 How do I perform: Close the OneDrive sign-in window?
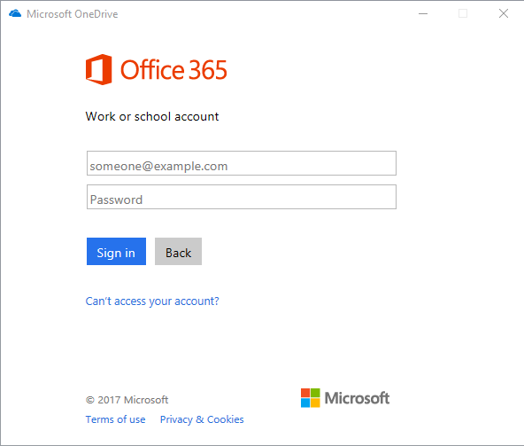tap(504, 13)
